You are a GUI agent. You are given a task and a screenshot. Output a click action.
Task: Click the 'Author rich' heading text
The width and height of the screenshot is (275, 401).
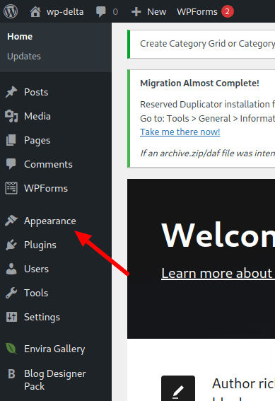coord(243,383)
